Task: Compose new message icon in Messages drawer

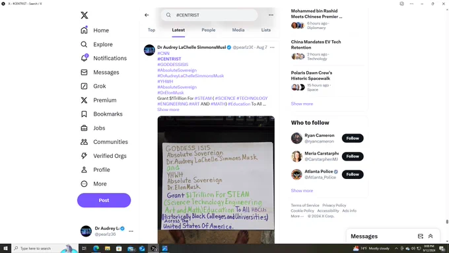Action: pos(420,236)
